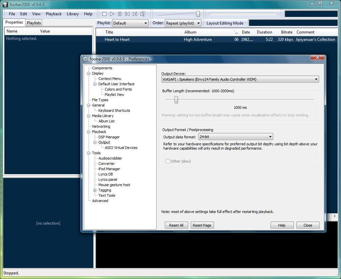Click the Title column header
341x279 pixels.
[142, 32]
